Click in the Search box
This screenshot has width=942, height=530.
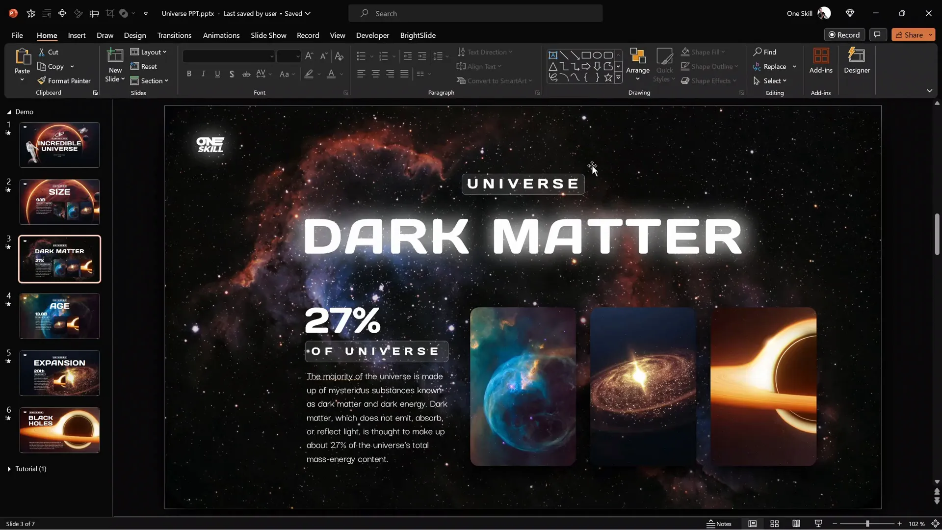(475, 13)
